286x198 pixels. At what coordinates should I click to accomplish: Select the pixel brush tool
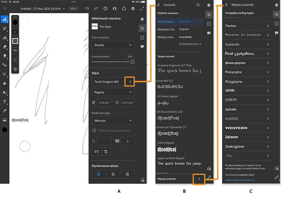5,19
